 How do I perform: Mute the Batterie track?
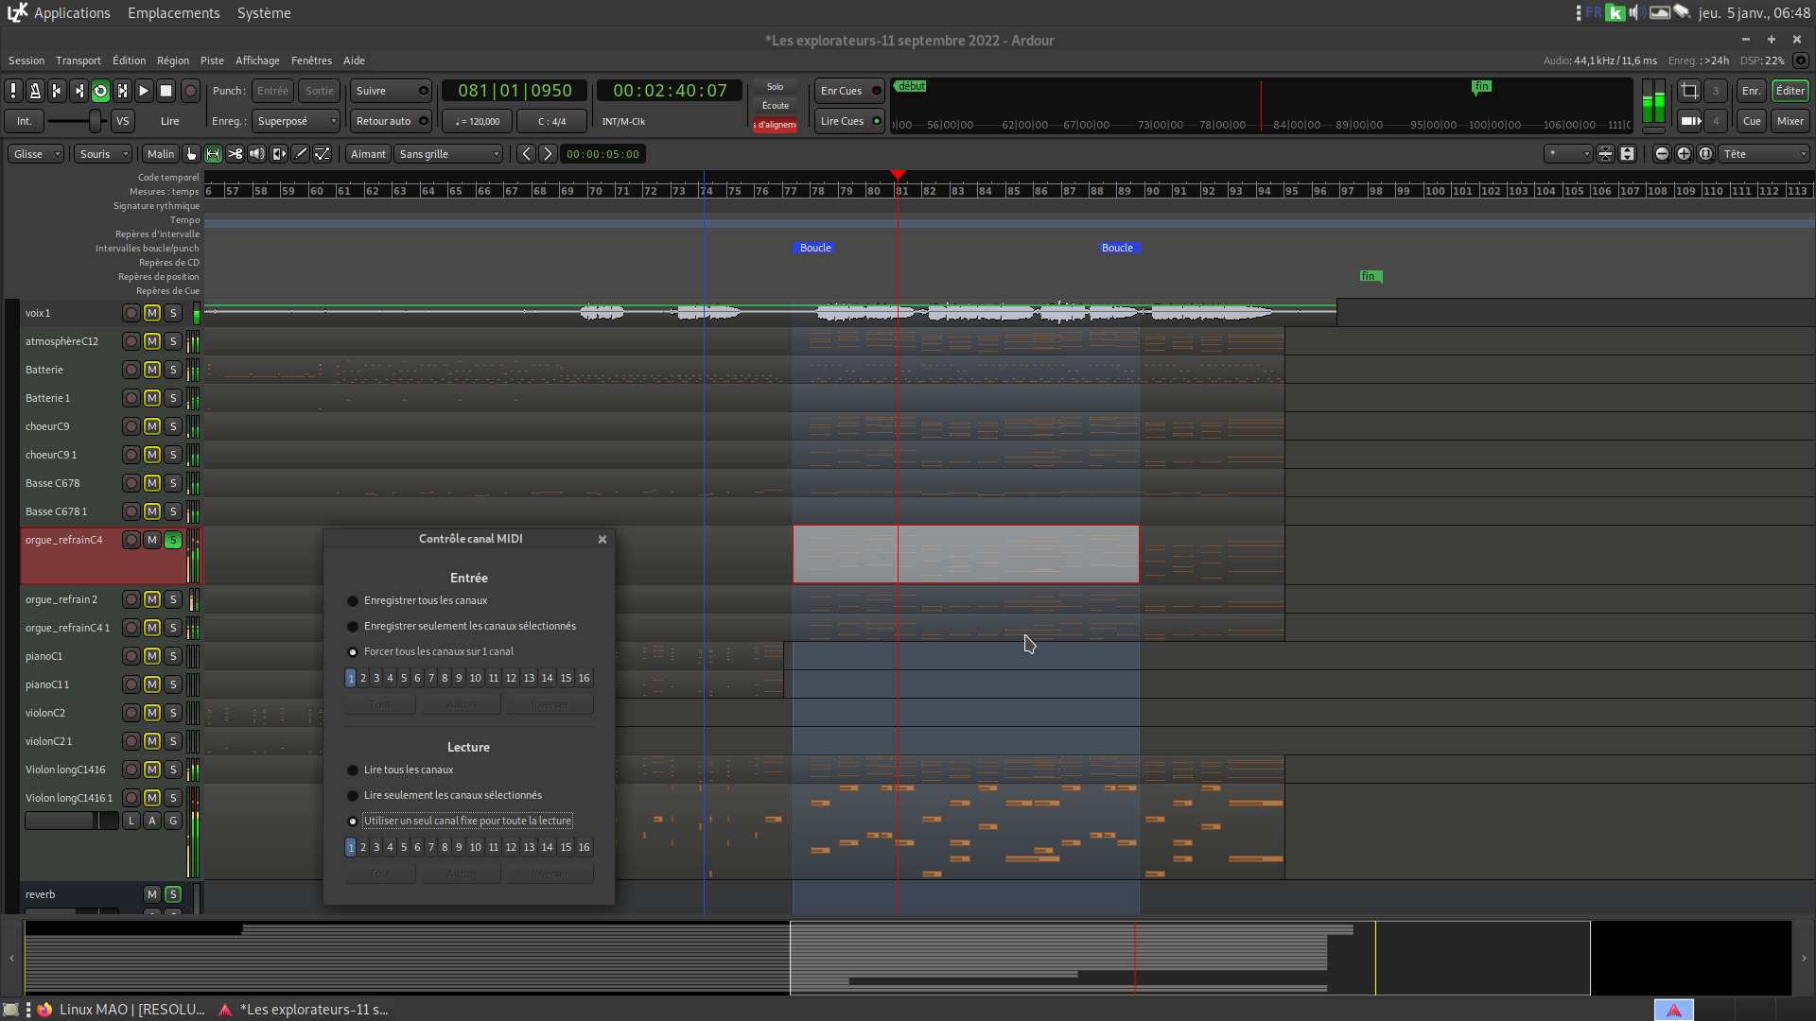point(152,370)
